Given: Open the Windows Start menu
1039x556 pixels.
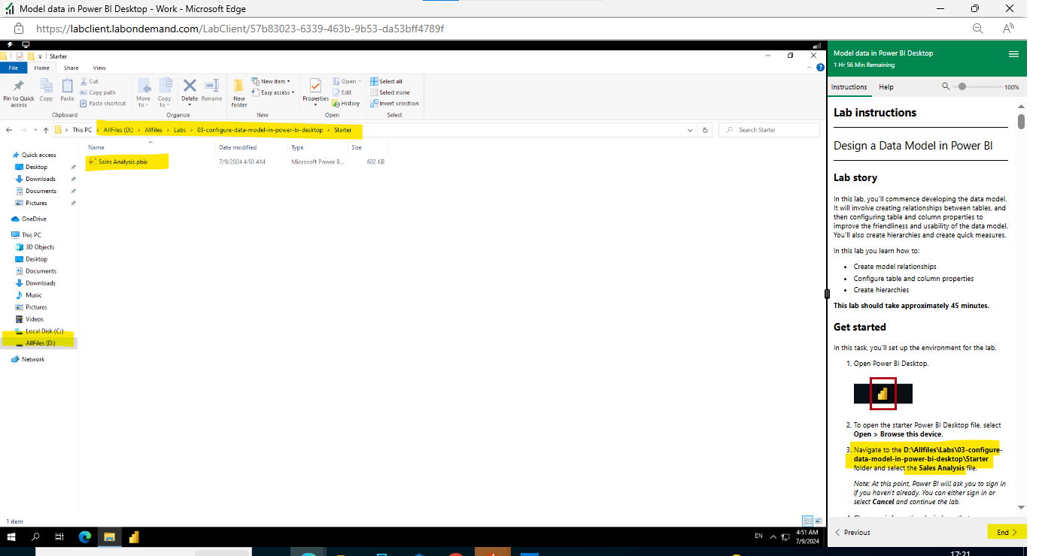Looking at the screenshot, I should (11, 537).
